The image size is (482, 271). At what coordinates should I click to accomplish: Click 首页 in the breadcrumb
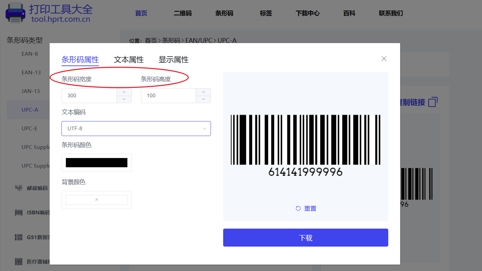(x=151, y=41)
